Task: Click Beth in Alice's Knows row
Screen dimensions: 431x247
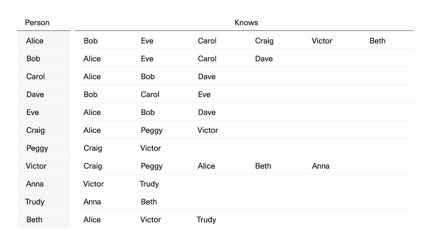Action: 377,40
